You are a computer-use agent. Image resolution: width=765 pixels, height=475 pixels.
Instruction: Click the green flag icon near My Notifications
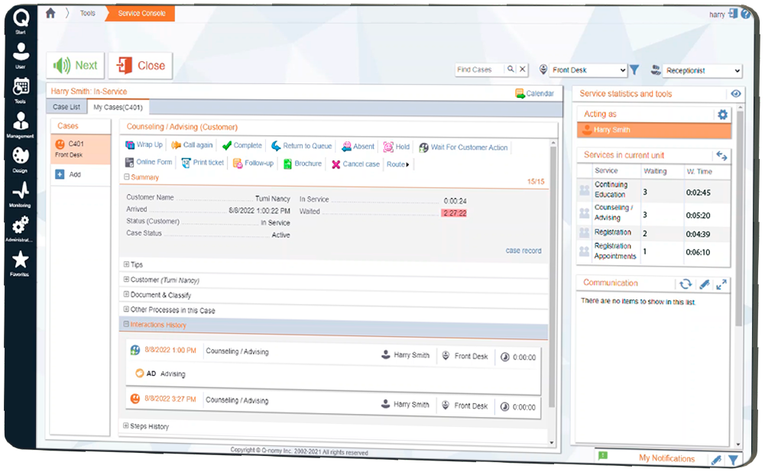603,455
